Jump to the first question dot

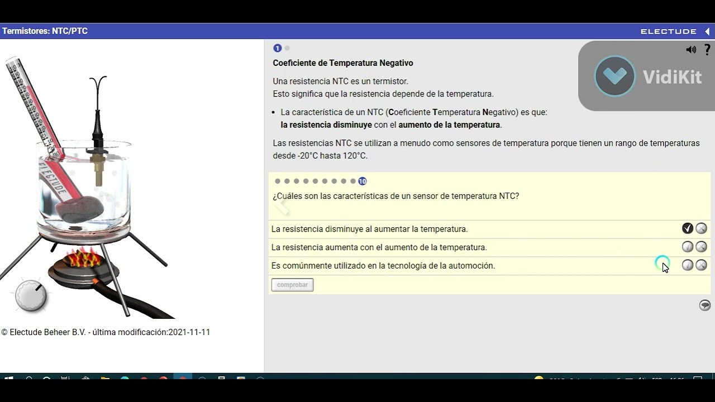[x=278, y=181]
